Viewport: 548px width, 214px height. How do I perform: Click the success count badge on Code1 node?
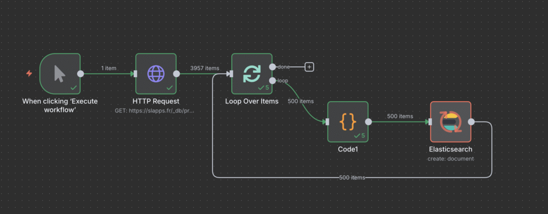[360, 136]
